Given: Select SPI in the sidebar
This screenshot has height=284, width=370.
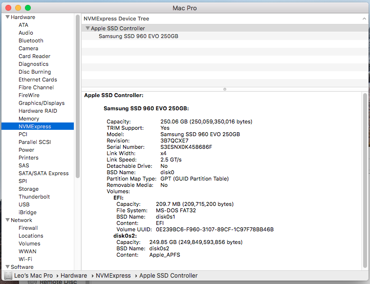Looking at the screenshot, I should point(22,181).
